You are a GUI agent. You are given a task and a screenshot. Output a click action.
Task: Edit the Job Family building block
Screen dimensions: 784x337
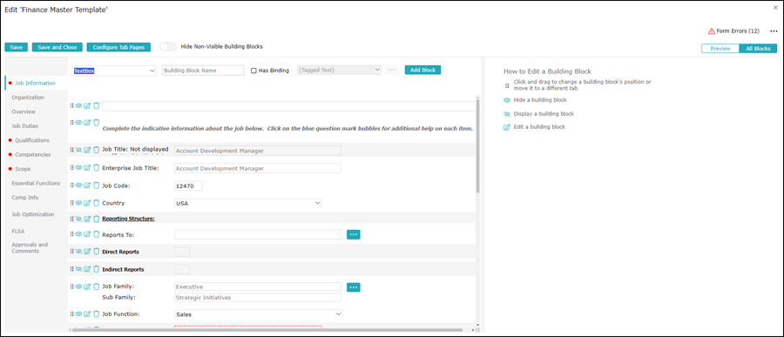coord(87,286)
